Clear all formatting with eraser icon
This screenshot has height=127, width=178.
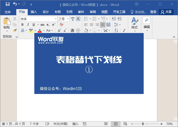62,25
